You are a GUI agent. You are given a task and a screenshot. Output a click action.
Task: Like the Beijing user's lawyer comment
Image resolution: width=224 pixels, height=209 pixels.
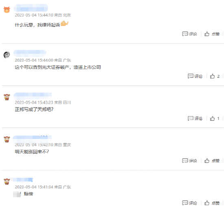point(212,34)
